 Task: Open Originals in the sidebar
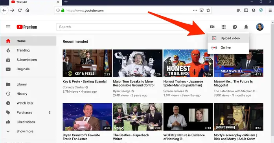pyautogui.click(x=28, y=69)
